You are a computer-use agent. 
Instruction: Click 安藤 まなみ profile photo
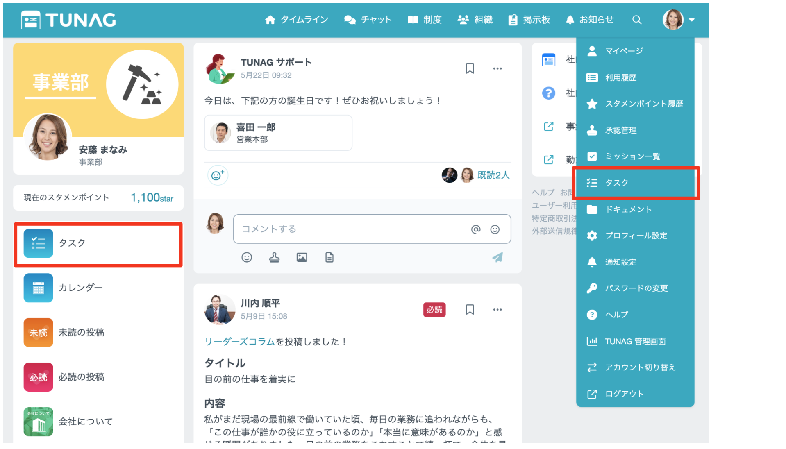coord(48,137)
